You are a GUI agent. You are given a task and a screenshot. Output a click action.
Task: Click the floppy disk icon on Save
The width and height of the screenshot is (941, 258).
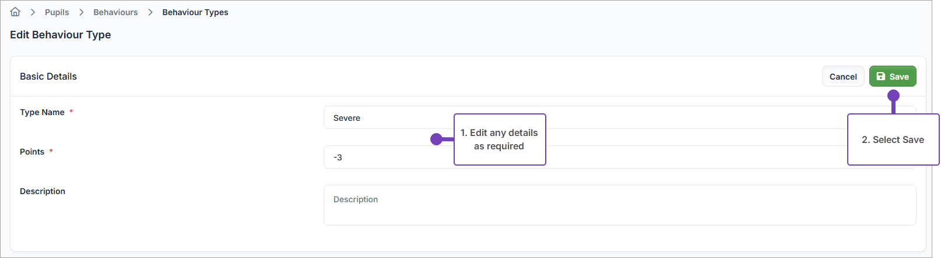tap(881, 77)
